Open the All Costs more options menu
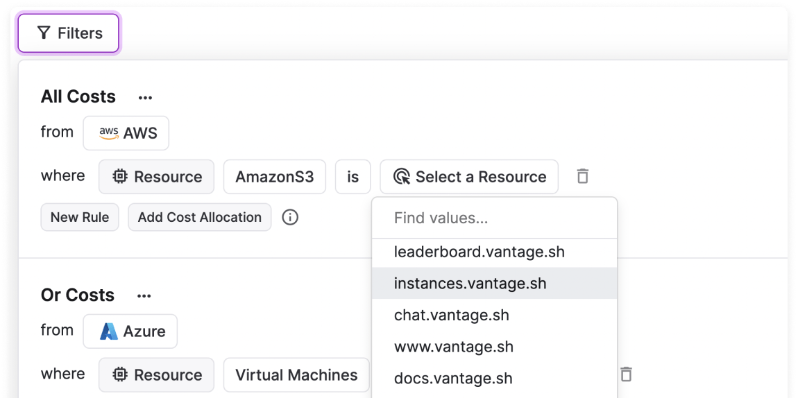This screenshot has height=398, width=798. click(x=145, y=98)
